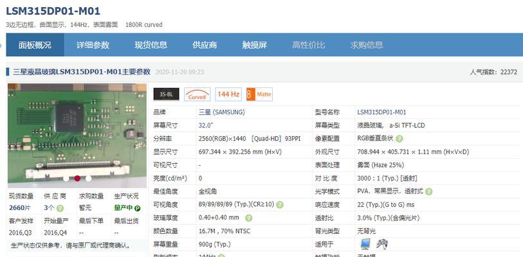Click the green P icon beside 量产中
Screen dimensions: 523x257
[137, 208]
